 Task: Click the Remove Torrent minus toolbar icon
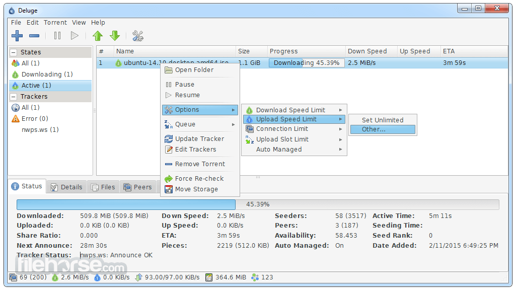click(x=34, y=36)
